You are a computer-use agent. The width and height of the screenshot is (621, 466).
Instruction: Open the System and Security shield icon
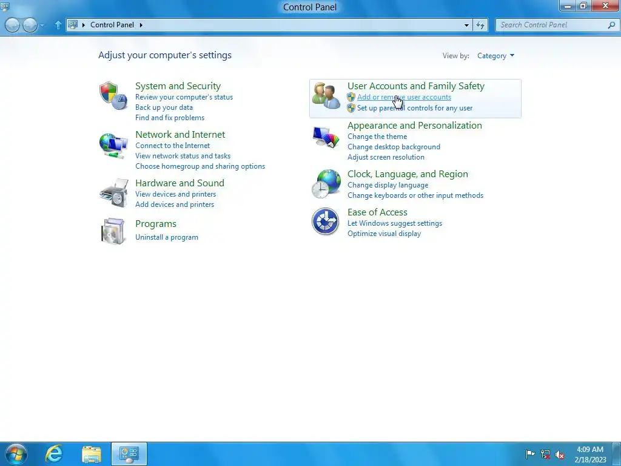coord(113,96)
